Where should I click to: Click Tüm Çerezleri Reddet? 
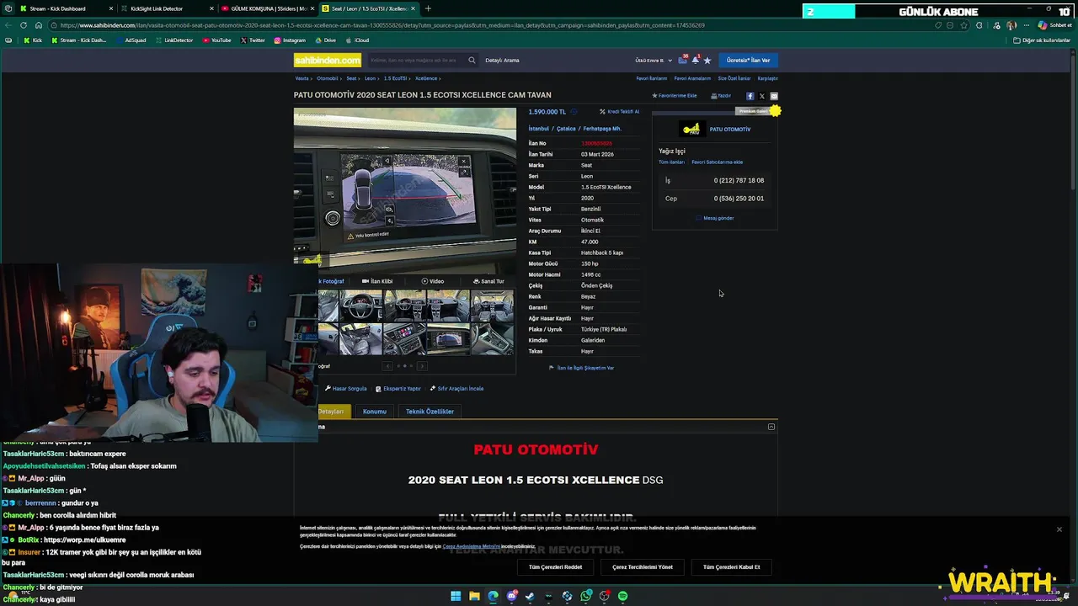555,567
